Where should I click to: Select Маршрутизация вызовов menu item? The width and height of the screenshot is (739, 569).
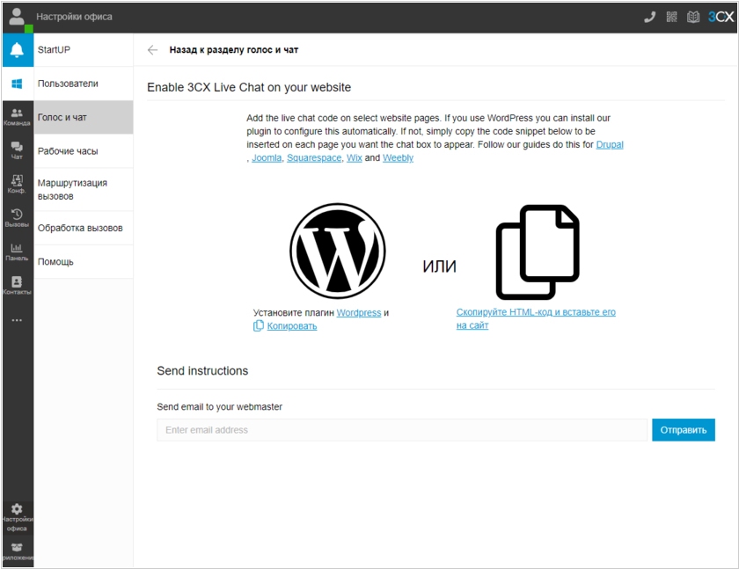point(84,189)
